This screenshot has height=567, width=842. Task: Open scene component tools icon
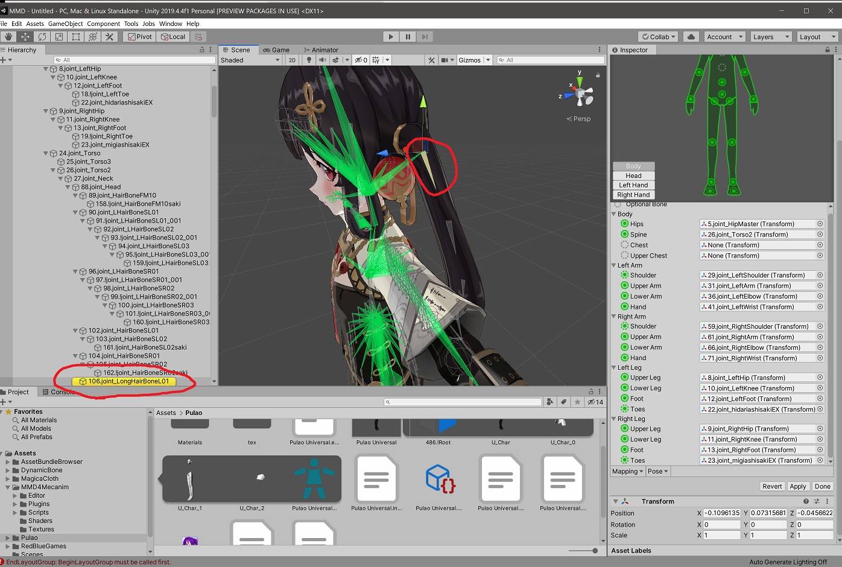(x=431, y=60)
